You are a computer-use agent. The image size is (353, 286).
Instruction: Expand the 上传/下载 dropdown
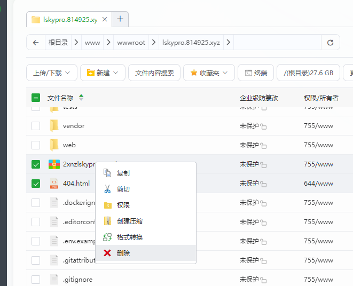[52, 73]
